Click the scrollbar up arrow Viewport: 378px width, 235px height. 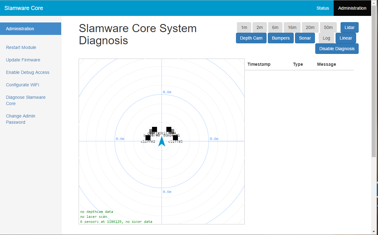click(374, 2)
